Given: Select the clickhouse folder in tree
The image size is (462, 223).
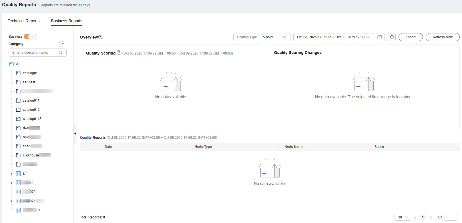Looking at the screenshot, I should [x=31, y=155].
